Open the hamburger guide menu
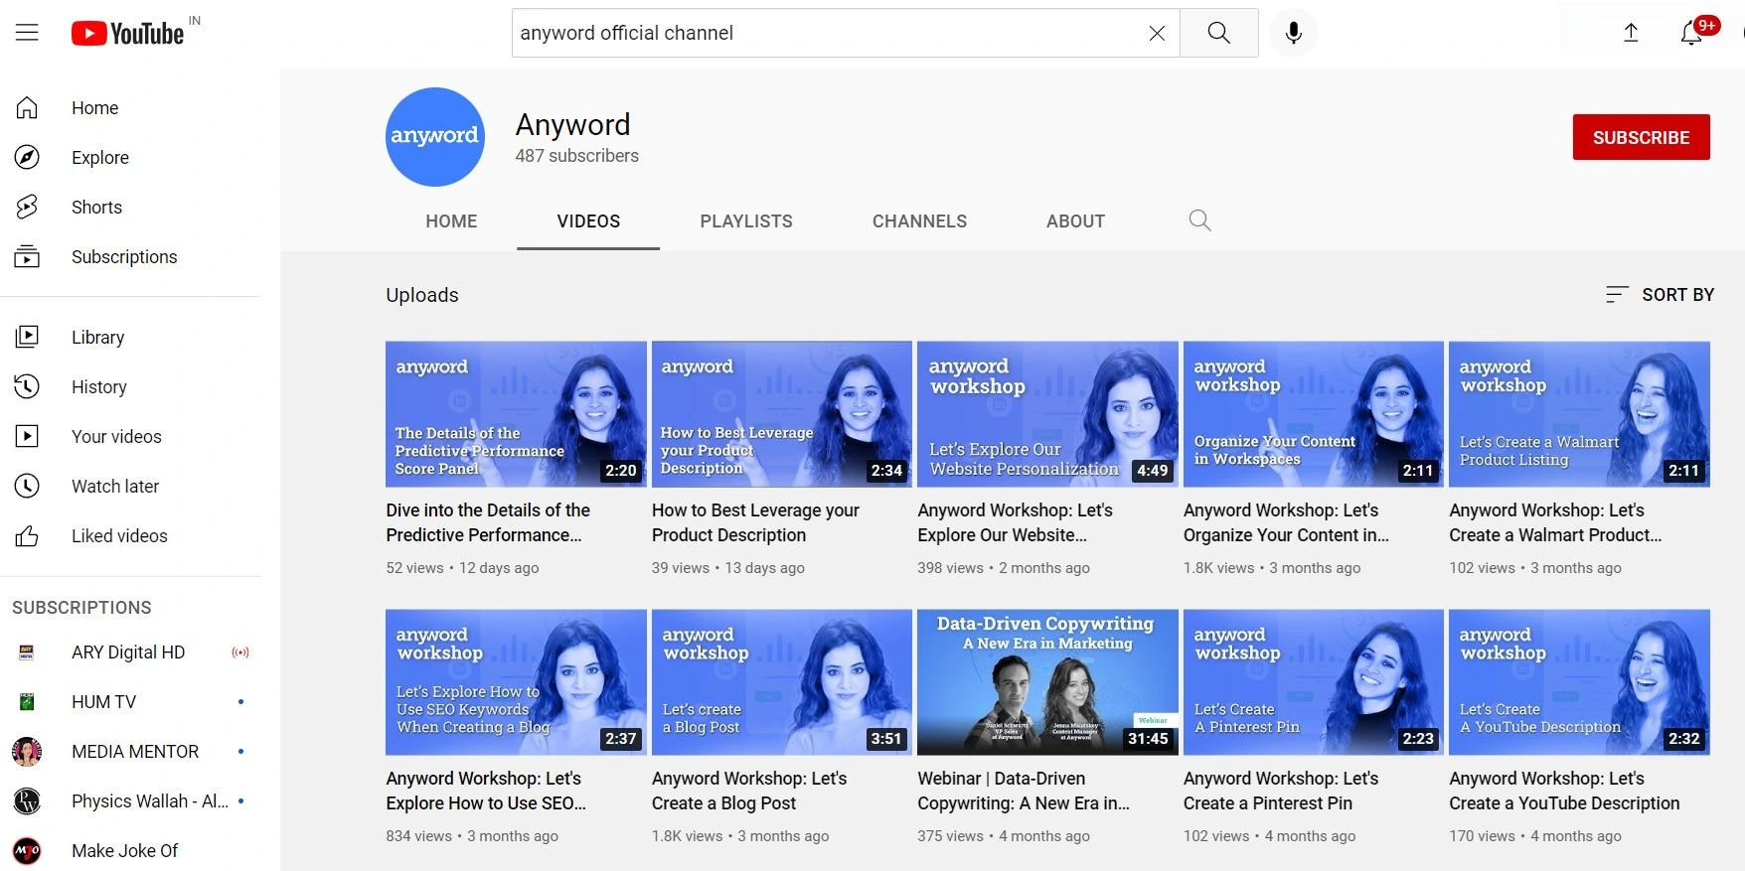This screenshot has width=1745, height=871. (27, 33)
